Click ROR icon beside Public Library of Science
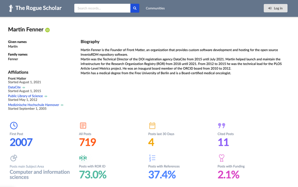Viewport: 298px width, 187px height. click(x=46, y=96)
